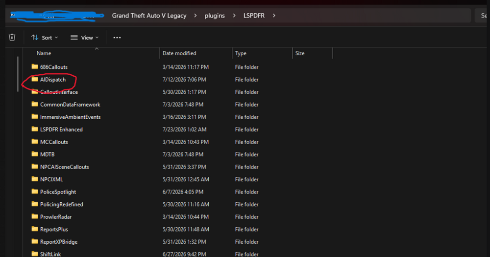Click File folder type in ReportsPlus row
This screenshot has width=490, height=257.
pos(247,229)
